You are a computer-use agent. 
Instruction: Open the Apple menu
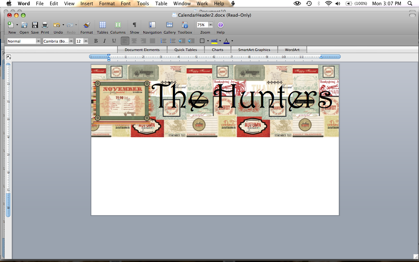point(9,4)
